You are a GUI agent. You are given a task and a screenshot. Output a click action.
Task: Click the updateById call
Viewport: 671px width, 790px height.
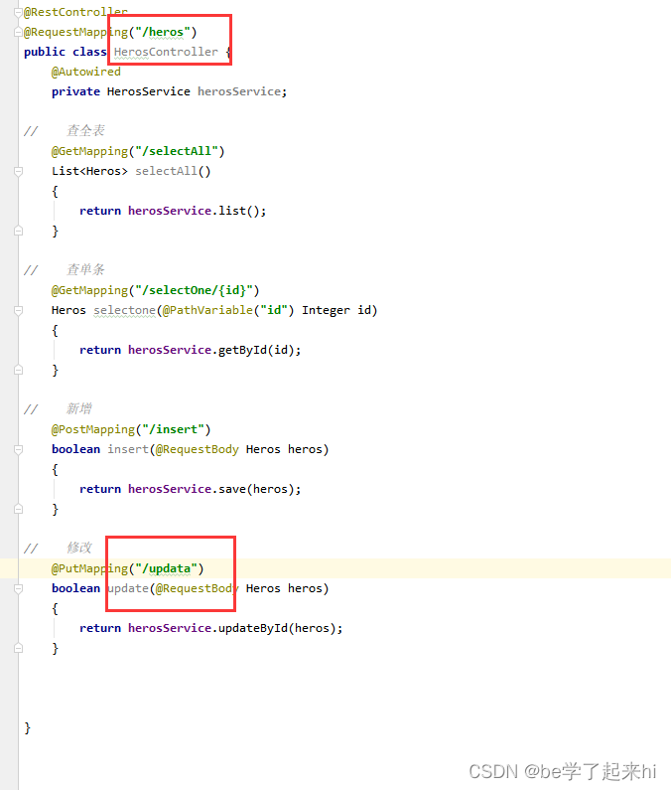coord(253,628)
